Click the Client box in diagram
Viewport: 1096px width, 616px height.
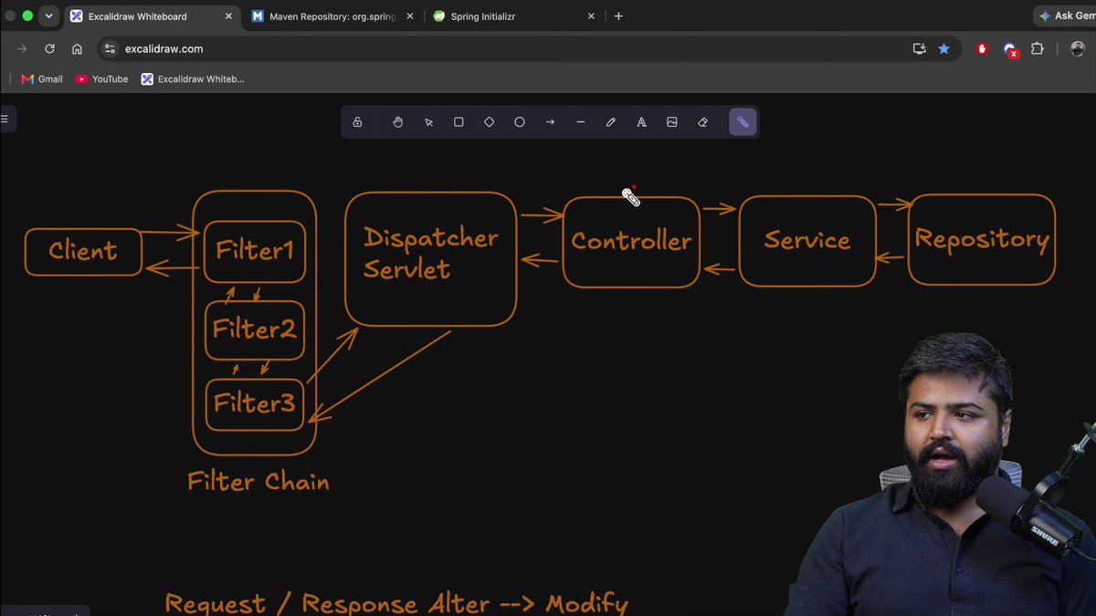[x=83, y=252]
